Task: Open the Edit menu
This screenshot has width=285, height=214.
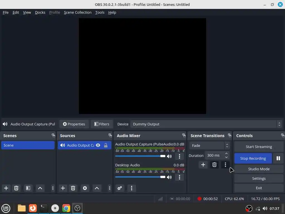Action: 16,12
